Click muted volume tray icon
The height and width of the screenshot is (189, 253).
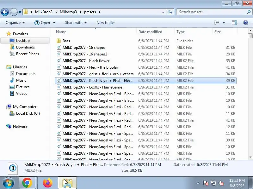tap(221, 183)
